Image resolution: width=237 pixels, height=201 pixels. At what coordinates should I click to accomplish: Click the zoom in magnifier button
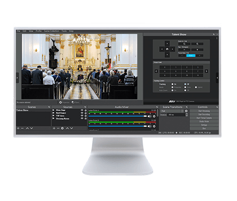(x=197, y=44)
